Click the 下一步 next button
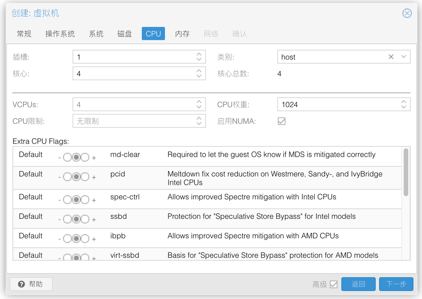The height and width of the screenshot is (299, 422). pos(396,284)
